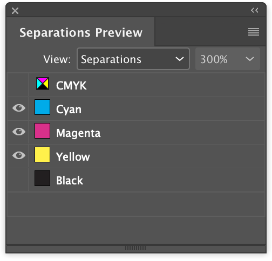This screenshot has height=261, width=272.
Task: Click the CMYK composite icon
Action: point(43,84)
